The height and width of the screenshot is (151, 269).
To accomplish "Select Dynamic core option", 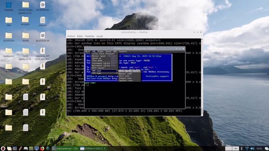I will (x=129, y=80).
